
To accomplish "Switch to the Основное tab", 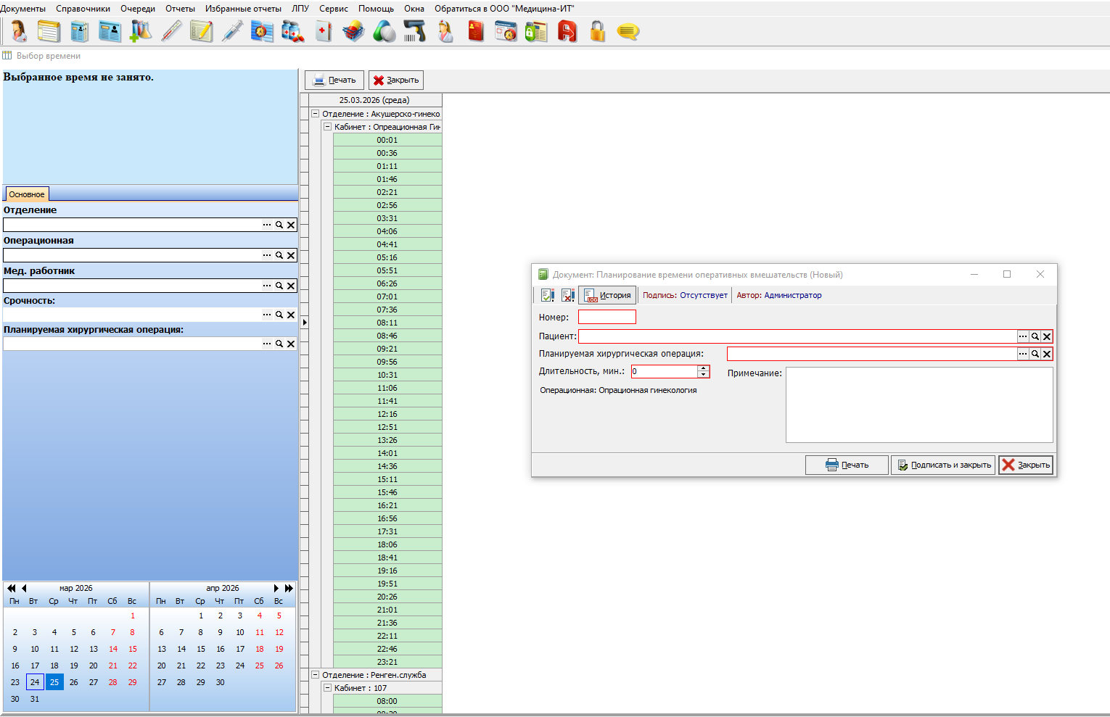I will click(27, 194).
